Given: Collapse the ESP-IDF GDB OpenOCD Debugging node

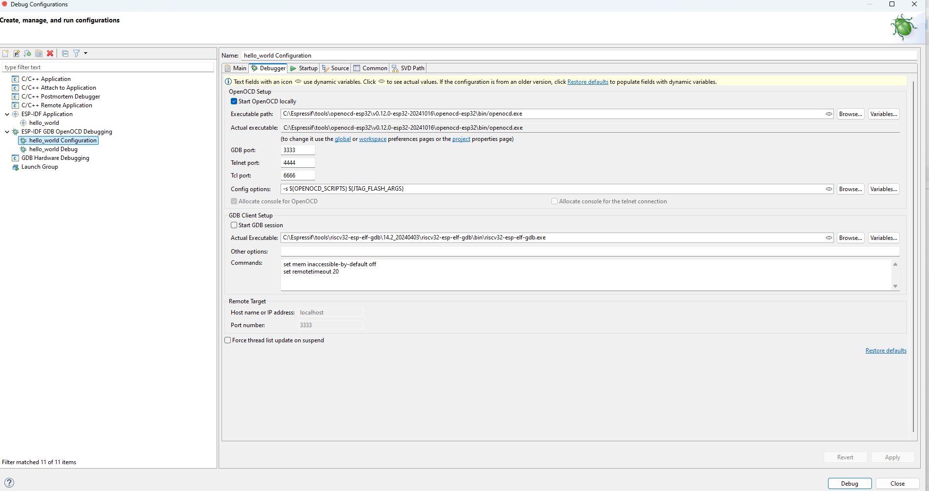Looking at the screenshot, I should coord(7,132).
